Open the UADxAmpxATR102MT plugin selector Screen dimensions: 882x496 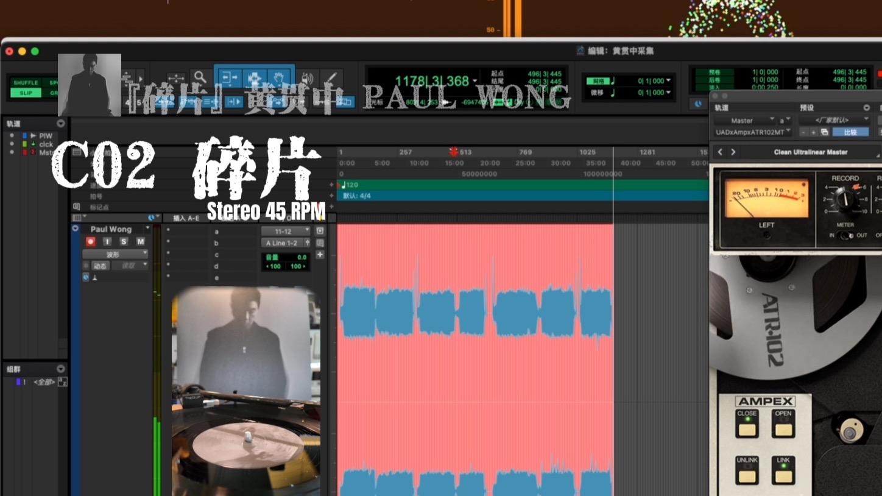click(x=753, y=132)
